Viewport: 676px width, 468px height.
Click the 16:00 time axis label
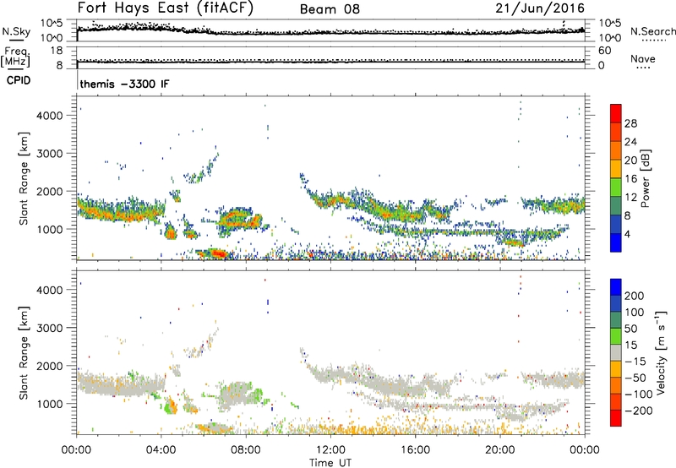click(415, 450)
